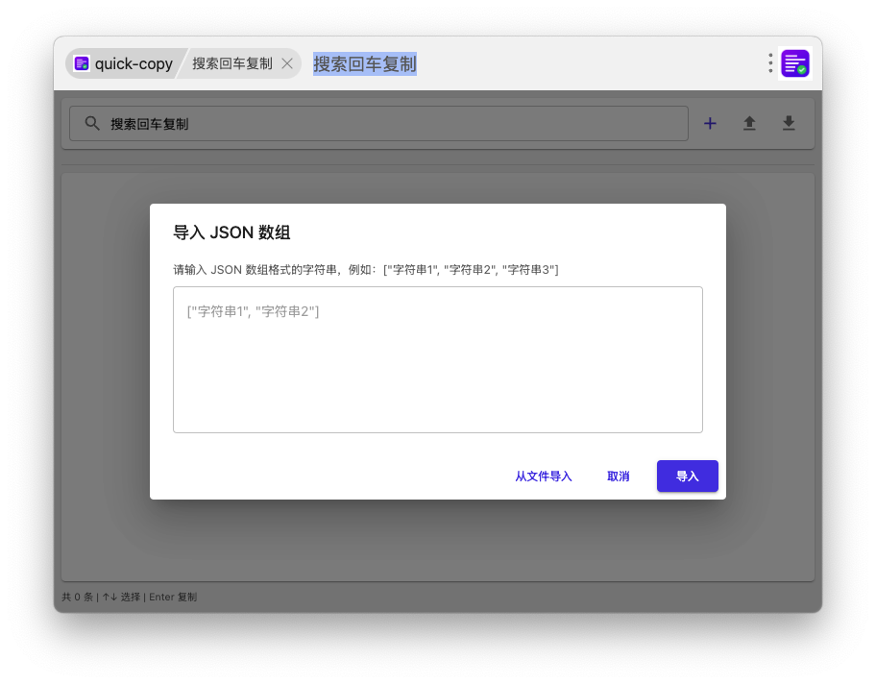876x684 pixels.
Task: Click the upload arrow icon
Action: pyautogui.click(x=749, y=124)
